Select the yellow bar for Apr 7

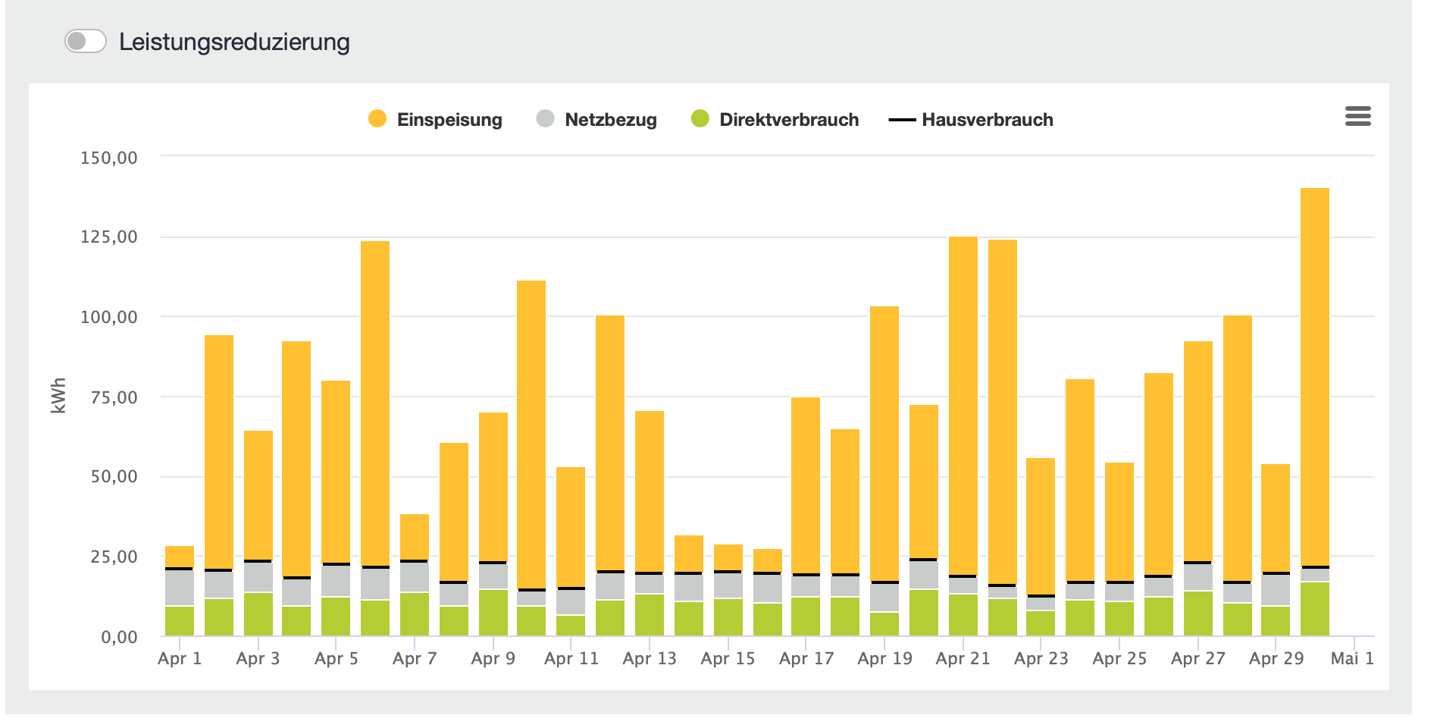(x=415, y=537)
